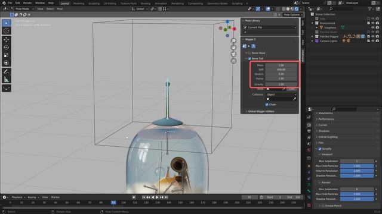Jump to the end frame
Image resolution: width=382 pixels, height=214 pixels.
pos(167,197)
